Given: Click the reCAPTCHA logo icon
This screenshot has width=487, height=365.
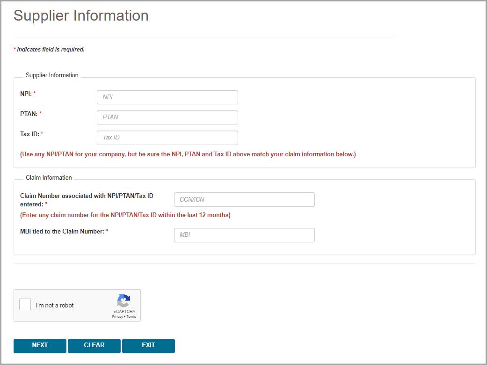Looking at the screenshot, I should (124, 300).
